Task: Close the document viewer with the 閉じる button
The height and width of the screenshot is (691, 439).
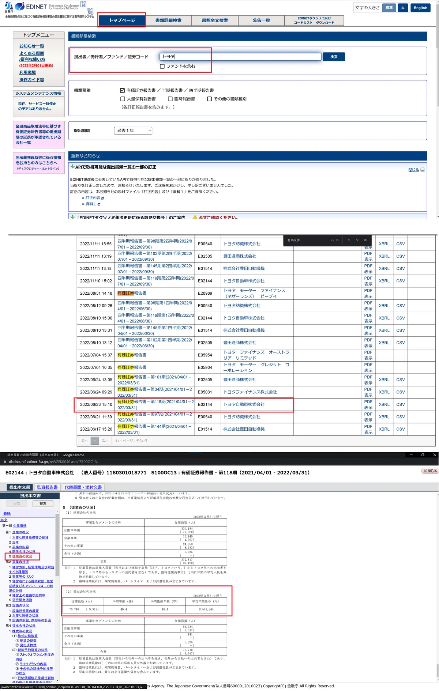Action: tap(430, 471)
